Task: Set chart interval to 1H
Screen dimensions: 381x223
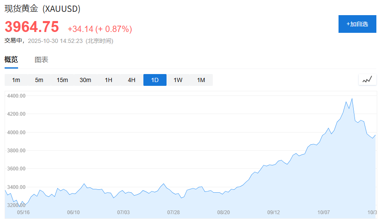Action: pos(108,80)
